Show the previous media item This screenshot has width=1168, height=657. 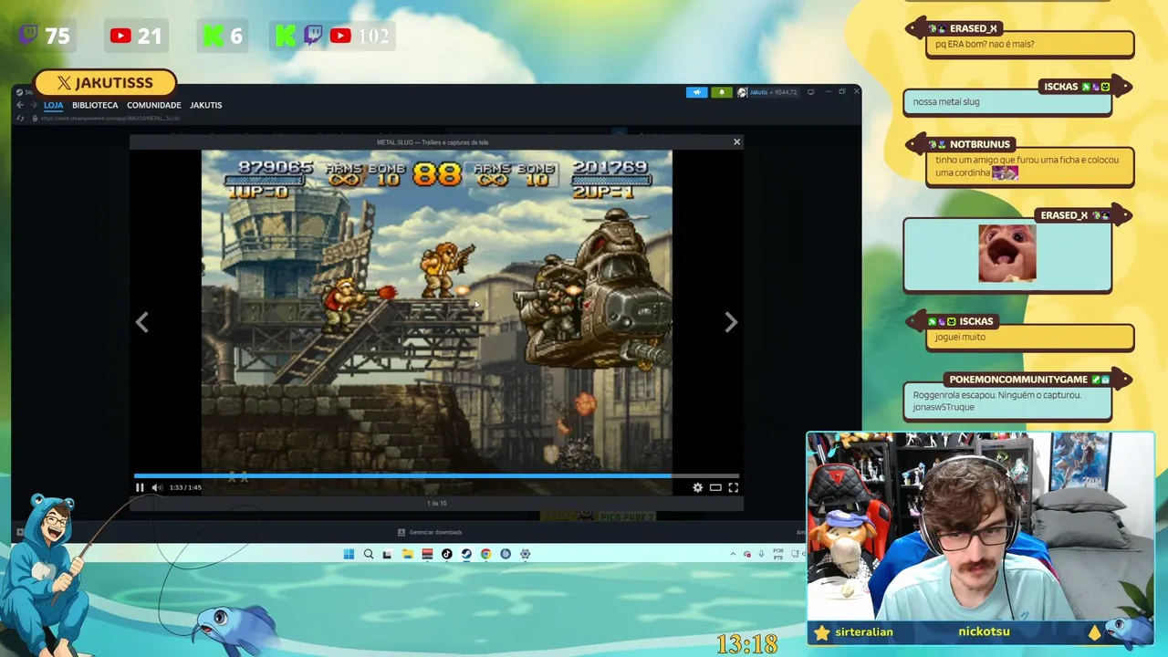click(x=142, y=322)
